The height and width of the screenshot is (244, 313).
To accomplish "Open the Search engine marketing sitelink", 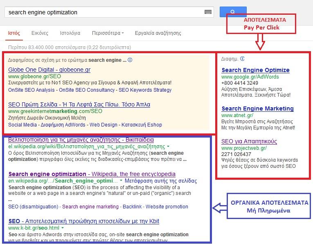I will coord(90,207).
